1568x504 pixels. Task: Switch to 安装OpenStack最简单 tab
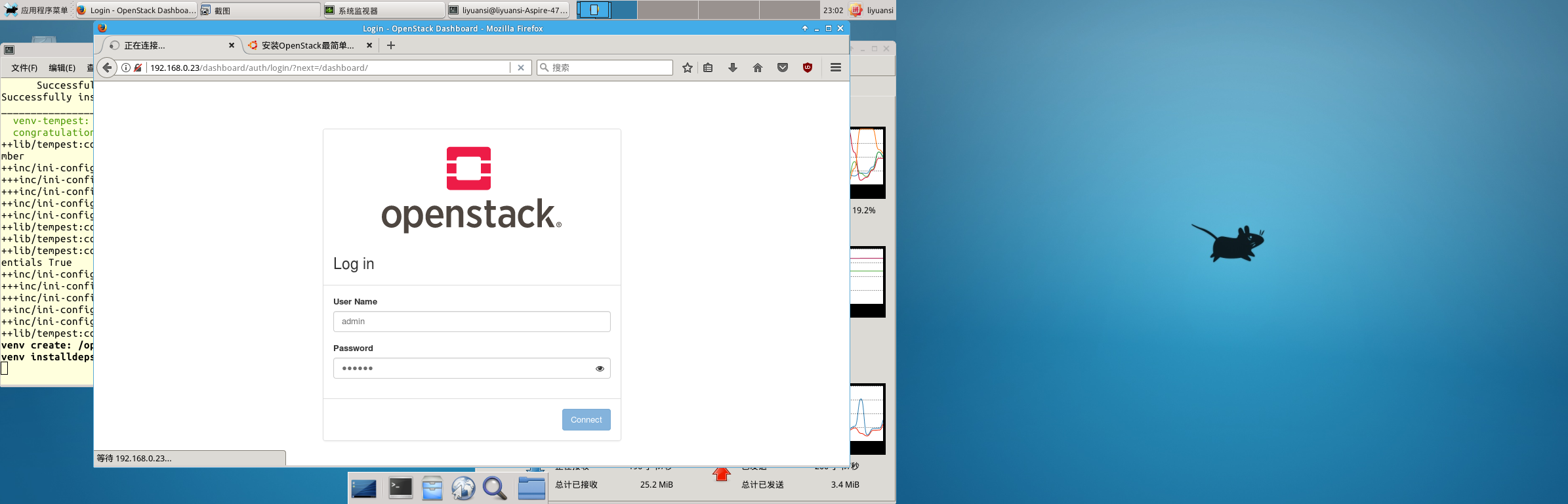[x=308, y=45]
